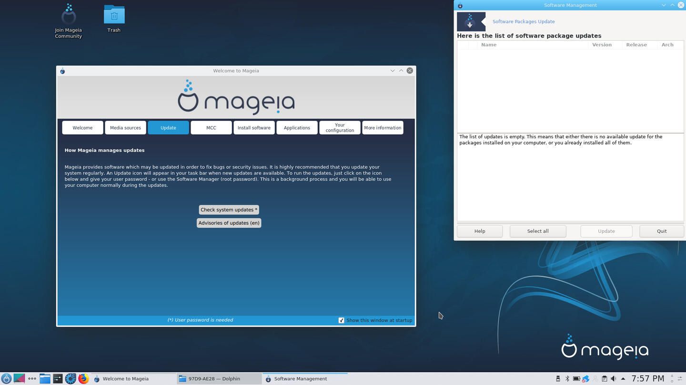Click '(*) User password is needed' note

[200, 320]
